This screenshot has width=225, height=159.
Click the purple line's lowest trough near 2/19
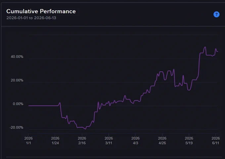(x=85, y=129)
